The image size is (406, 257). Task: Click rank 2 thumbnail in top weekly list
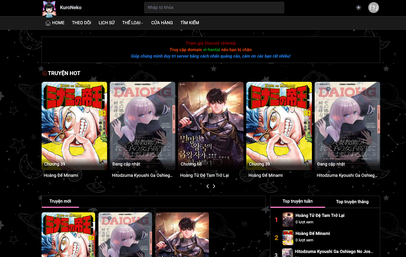coord(288,238)
